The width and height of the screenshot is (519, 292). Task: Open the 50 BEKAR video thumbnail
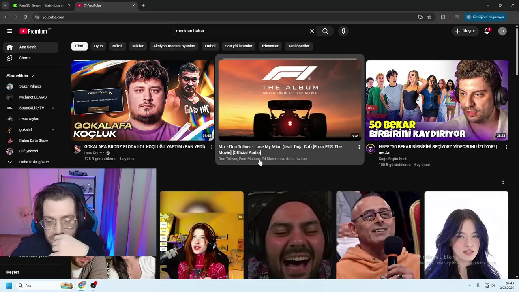(437, 101)
